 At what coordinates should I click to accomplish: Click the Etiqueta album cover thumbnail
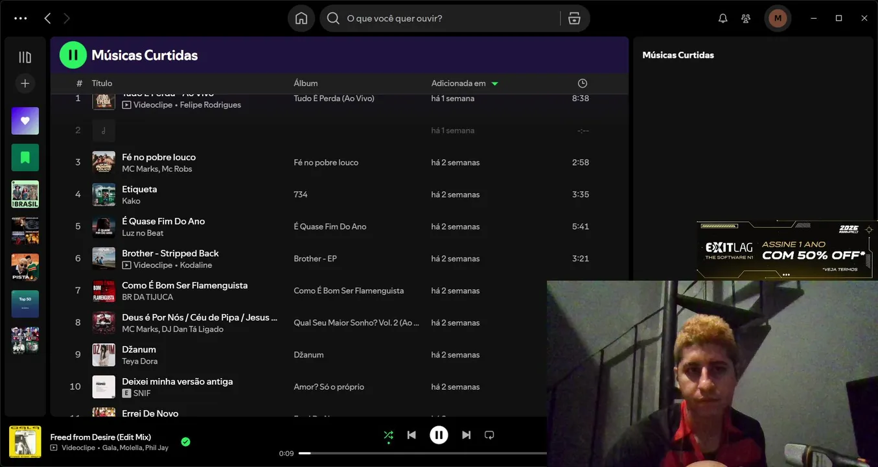coord(104,195)
